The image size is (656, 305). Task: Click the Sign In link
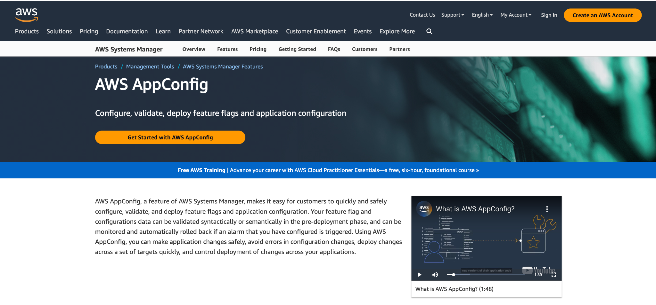tap(549, 15)
